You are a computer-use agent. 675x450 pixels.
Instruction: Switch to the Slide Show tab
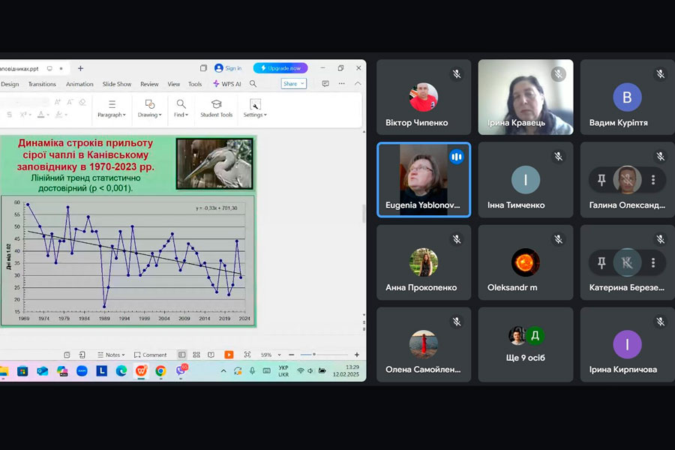click(117, 84)
